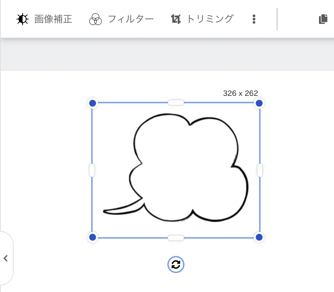Click the right-middle resize handle
Screen dimensions: 334x292
point(259,170)
